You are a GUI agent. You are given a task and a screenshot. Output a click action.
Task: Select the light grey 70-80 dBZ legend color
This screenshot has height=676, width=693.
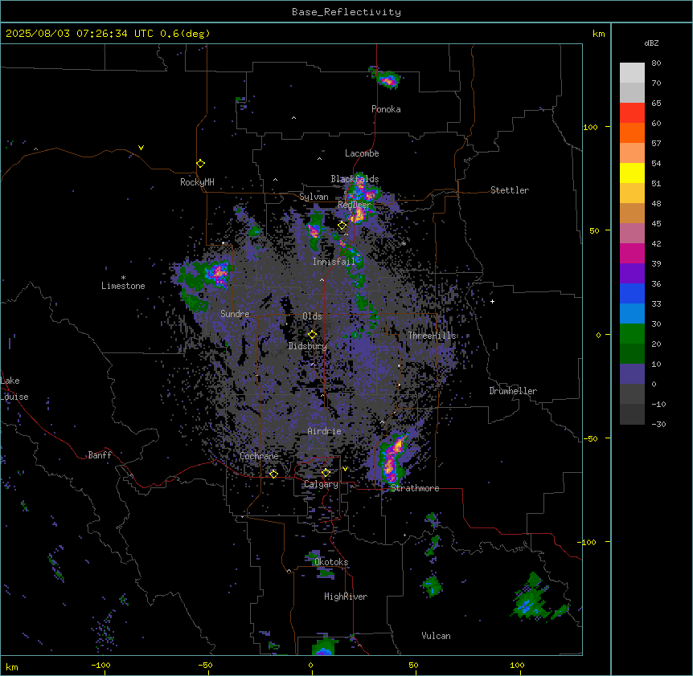(632, 72)
